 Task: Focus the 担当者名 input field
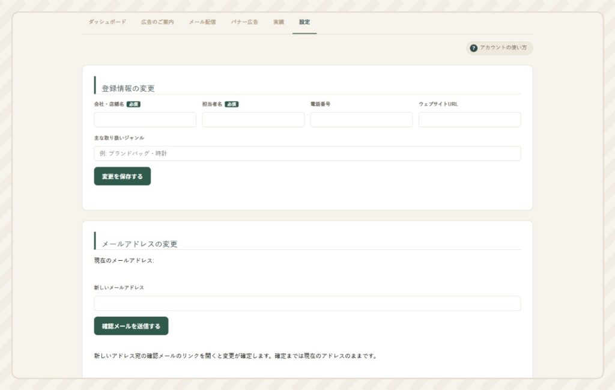[253, 120]
